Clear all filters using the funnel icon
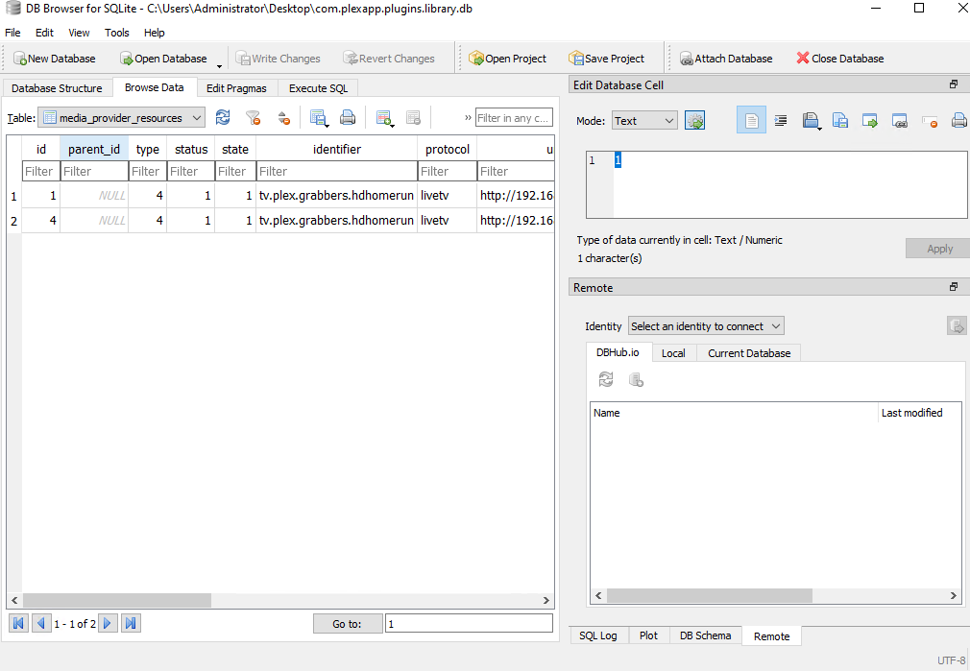 click(253, 117)
